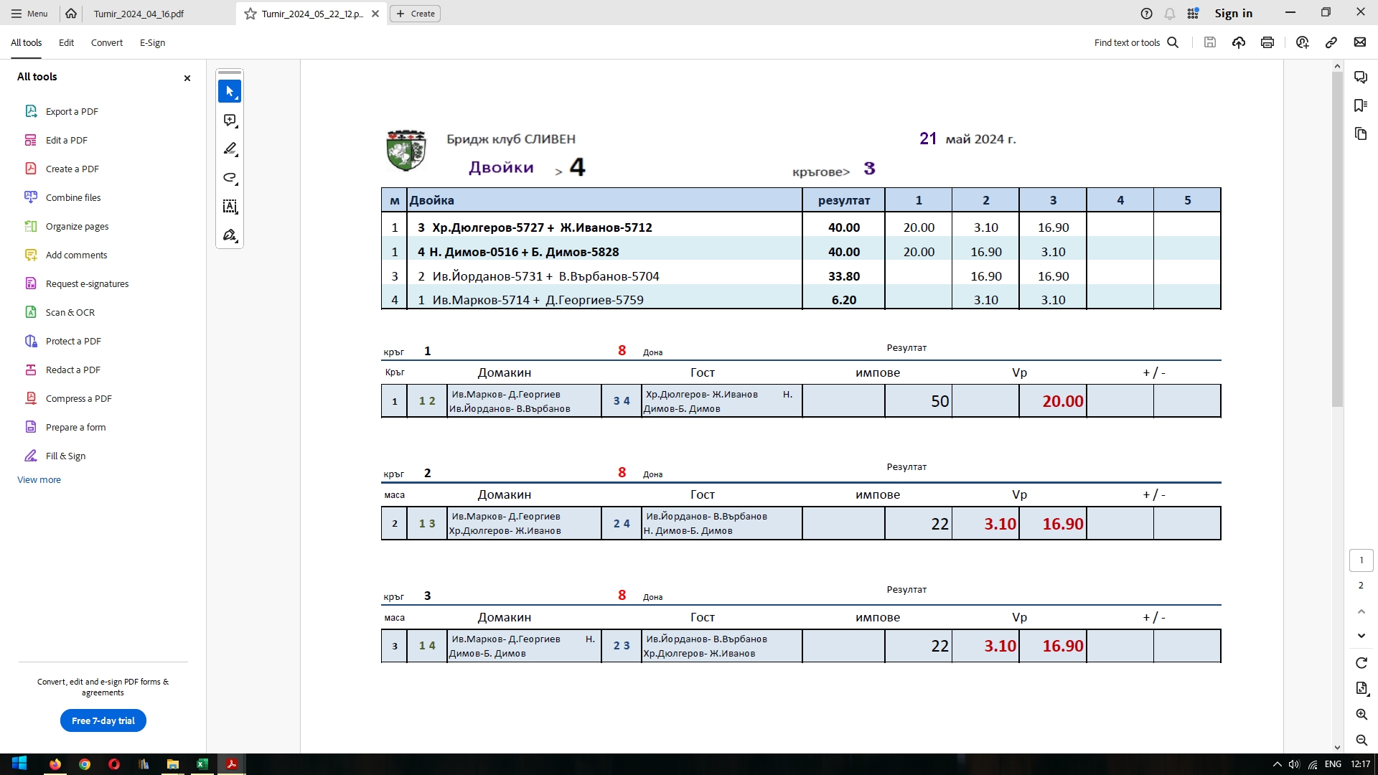1378x775 pixels.
Task: Expand the View more tools list
Action: pos(39,480)
